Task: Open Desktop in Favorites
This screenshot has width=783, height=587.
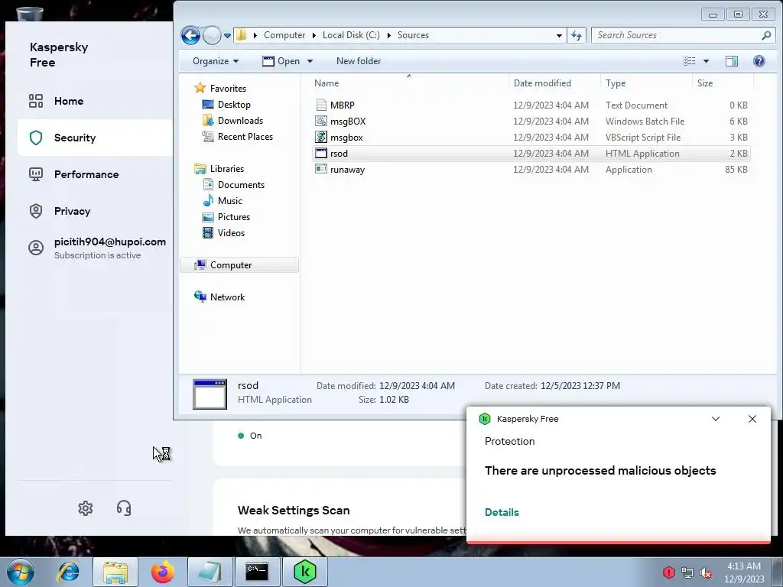Action: coord(234,104)
